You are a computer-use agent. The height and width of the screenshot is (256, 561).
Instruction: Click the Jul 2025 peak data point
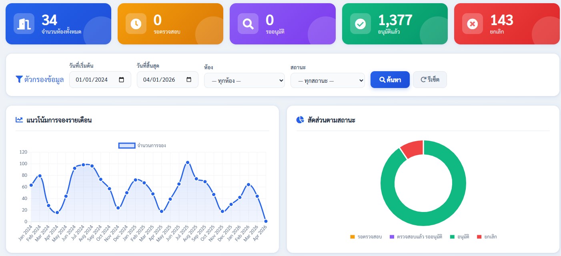[188, 162]
